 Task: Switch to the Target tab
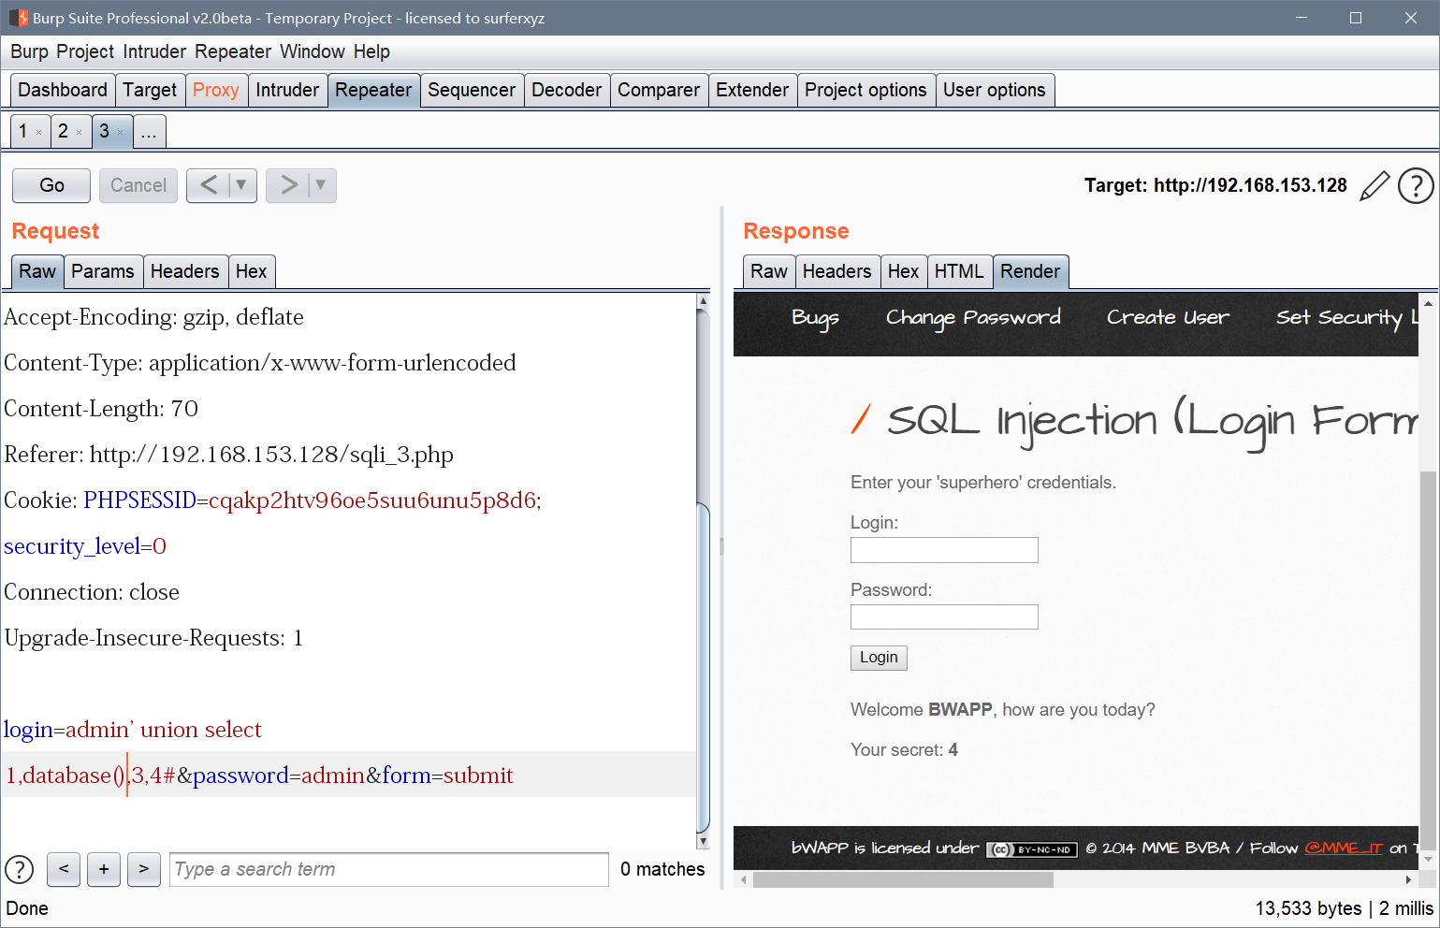point(150,90)
